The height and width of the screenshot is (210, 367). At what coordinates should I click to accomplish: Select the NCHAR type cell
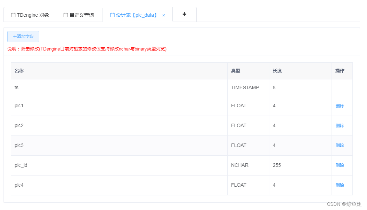240,165
